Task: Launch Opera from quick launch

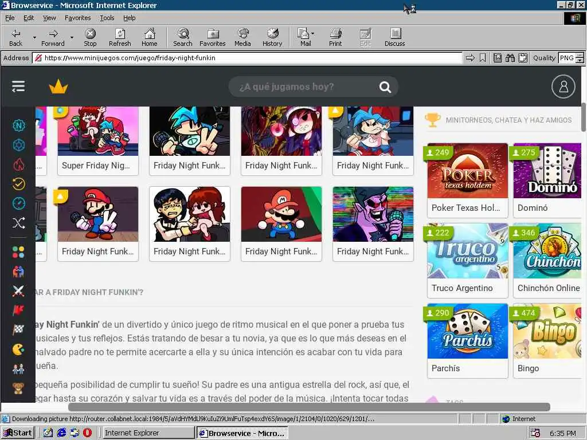Action: [87, 433]
